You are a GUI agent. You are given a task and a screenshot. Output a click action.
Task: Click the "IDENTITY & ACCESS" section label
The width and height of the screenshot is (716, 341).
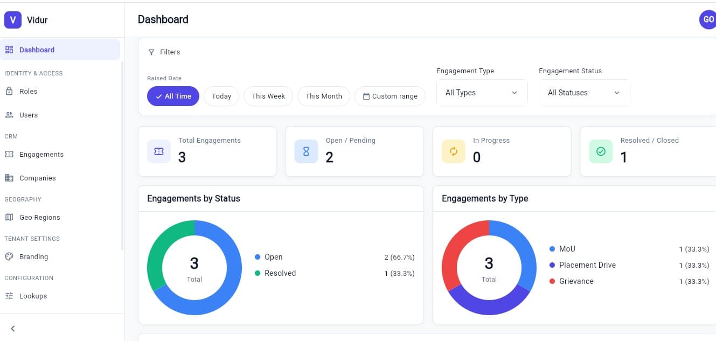coord(33,73)
